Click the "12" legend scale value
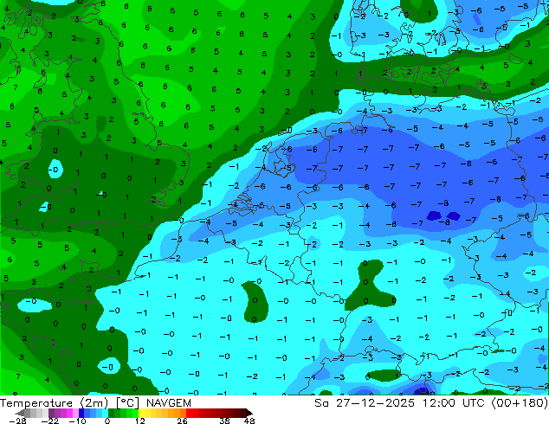Viewport: 549px width, 424px height. [x=140, y=421]
